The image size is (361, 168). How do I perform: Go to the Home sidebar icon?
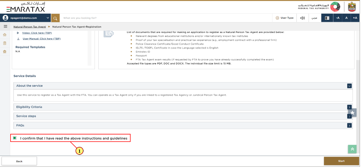point(5,35)
